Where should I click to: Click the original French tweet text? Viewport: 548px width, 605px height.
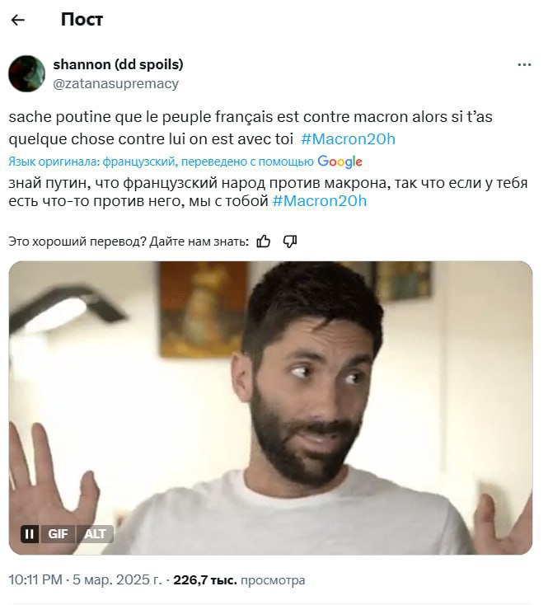pyautogui.click(x=251, y=128)
